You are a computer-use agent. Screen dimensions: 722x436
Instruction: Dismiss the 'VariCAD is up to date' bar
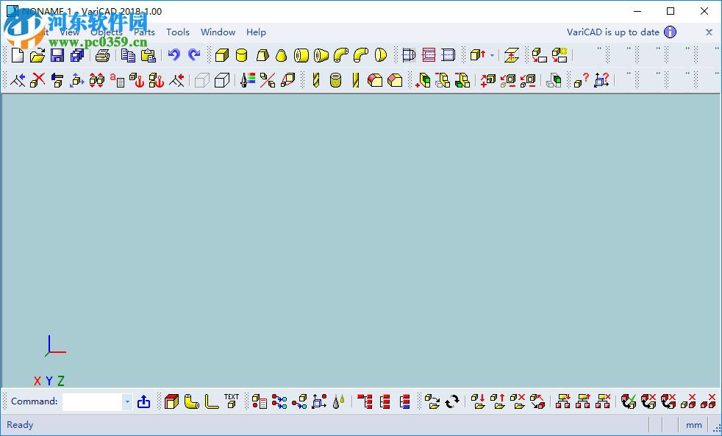point(709,32)
